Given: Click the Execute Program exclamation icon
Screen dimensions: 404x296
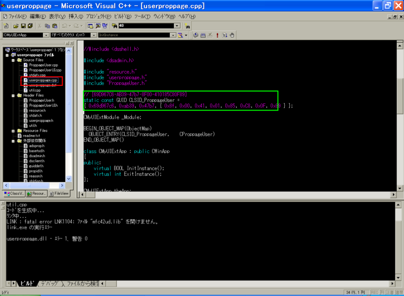Looking at the screenshot, I should (x=217, y=35).
